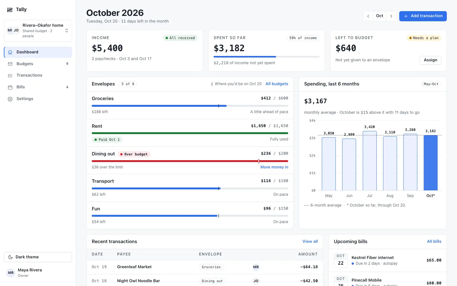Click the Oct 22 date badge for Kestrel Fiber
Image resolution: width=457 pixels, height=286 pixels.
pyautogui.click(x=341, y=260)
